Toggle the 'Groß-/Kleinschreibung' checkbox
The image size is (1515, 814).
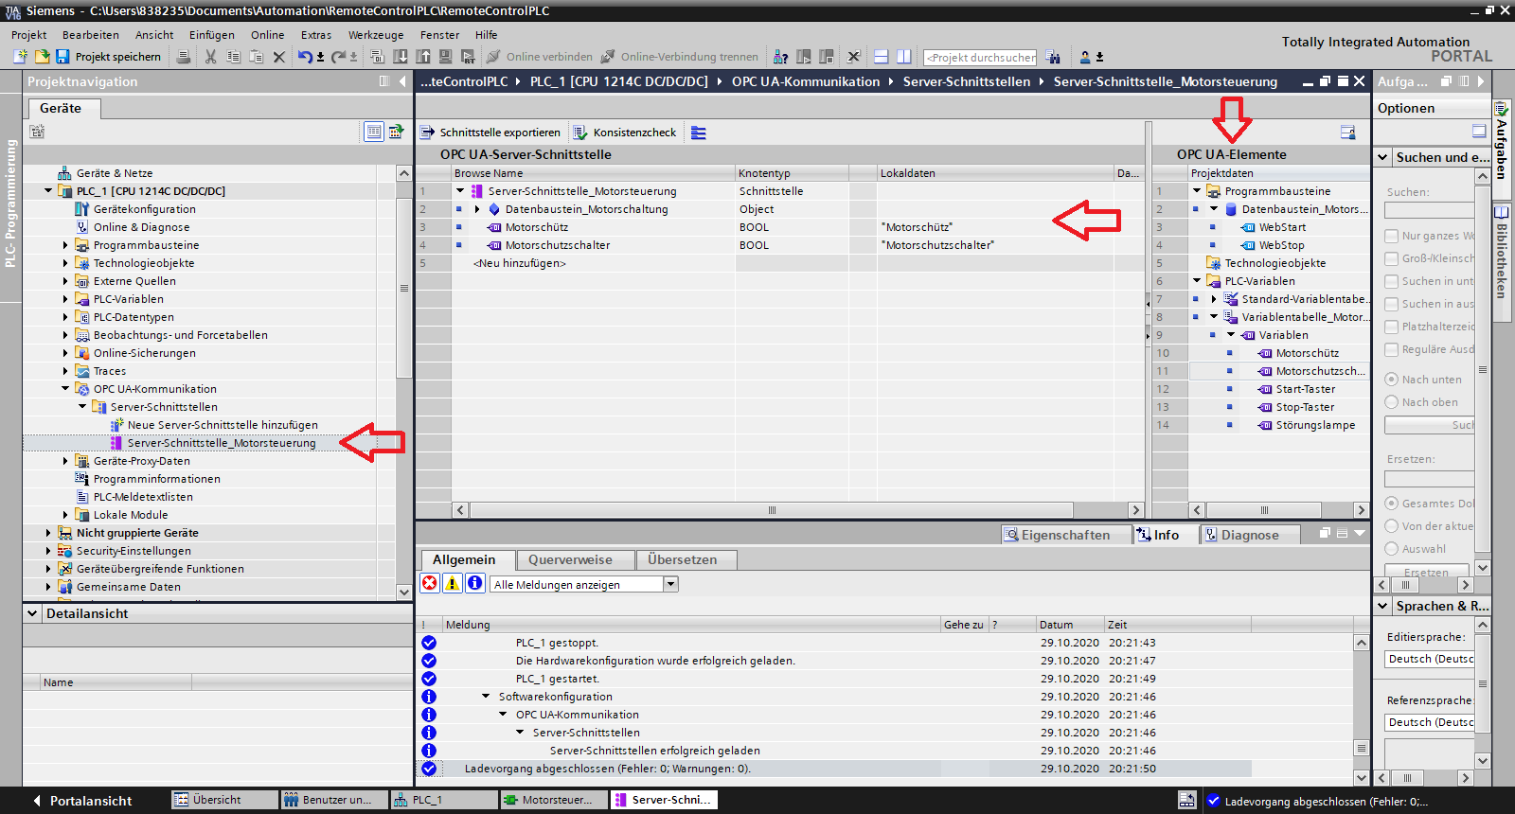1391,258
